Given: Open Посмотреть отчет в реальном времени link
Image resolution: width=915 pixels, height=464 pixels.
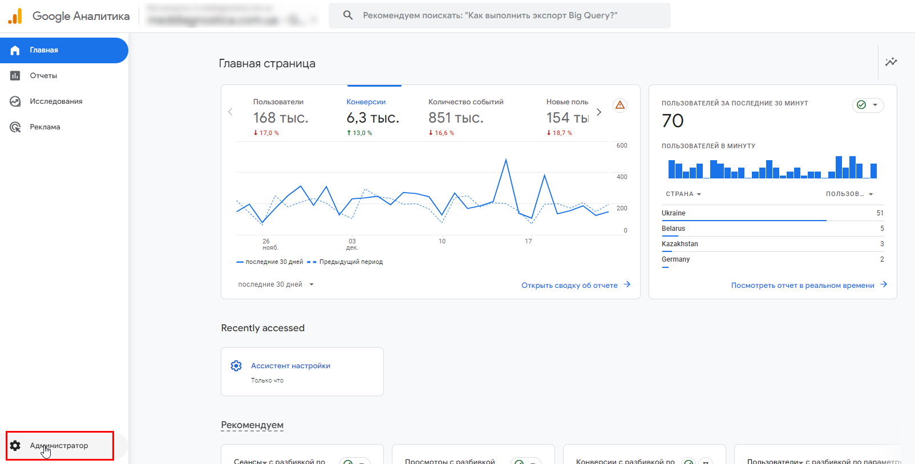Looking at the screenshot, I should pyautogui.click(x=803, y=286).
